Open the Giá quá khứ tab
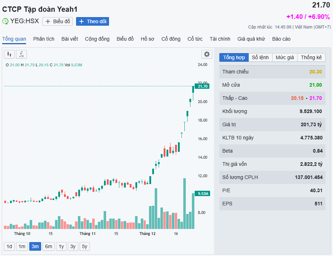333x256 pixels. (251, 39)
